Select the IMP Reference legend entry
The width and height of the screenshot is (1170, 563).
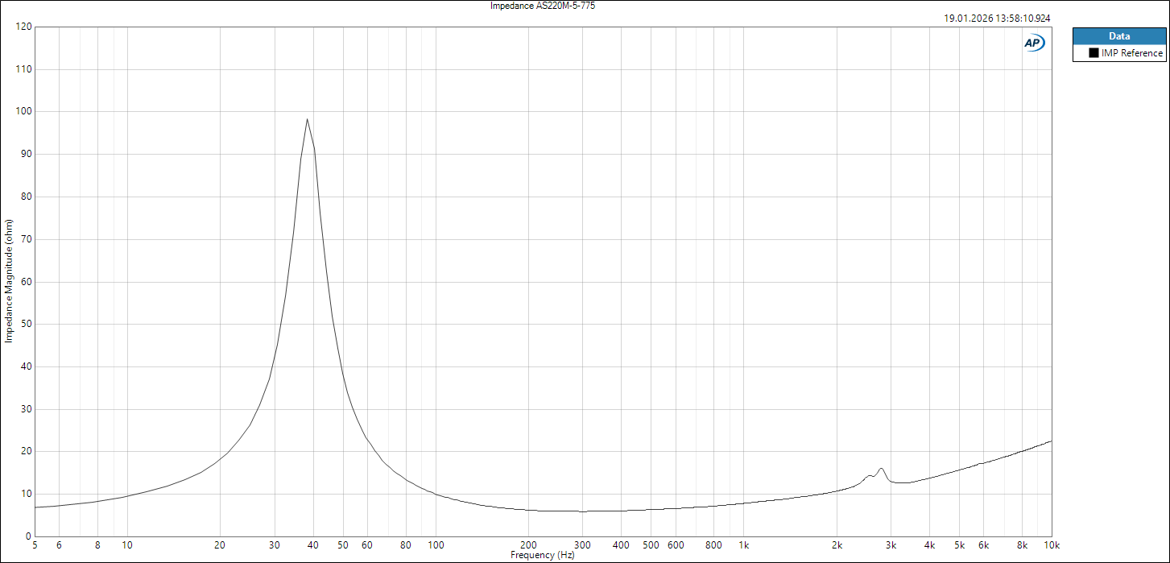1119,53
